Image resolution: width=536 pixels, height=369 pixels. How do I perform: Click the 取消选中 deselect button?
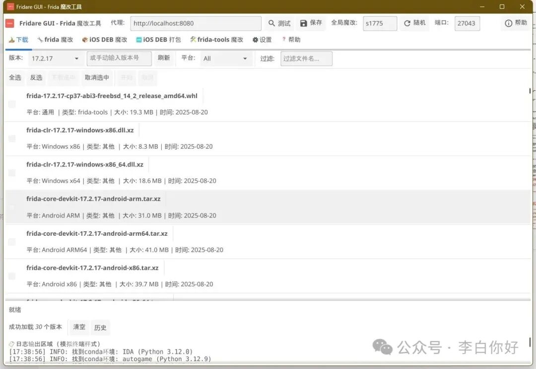click(97, 77)
